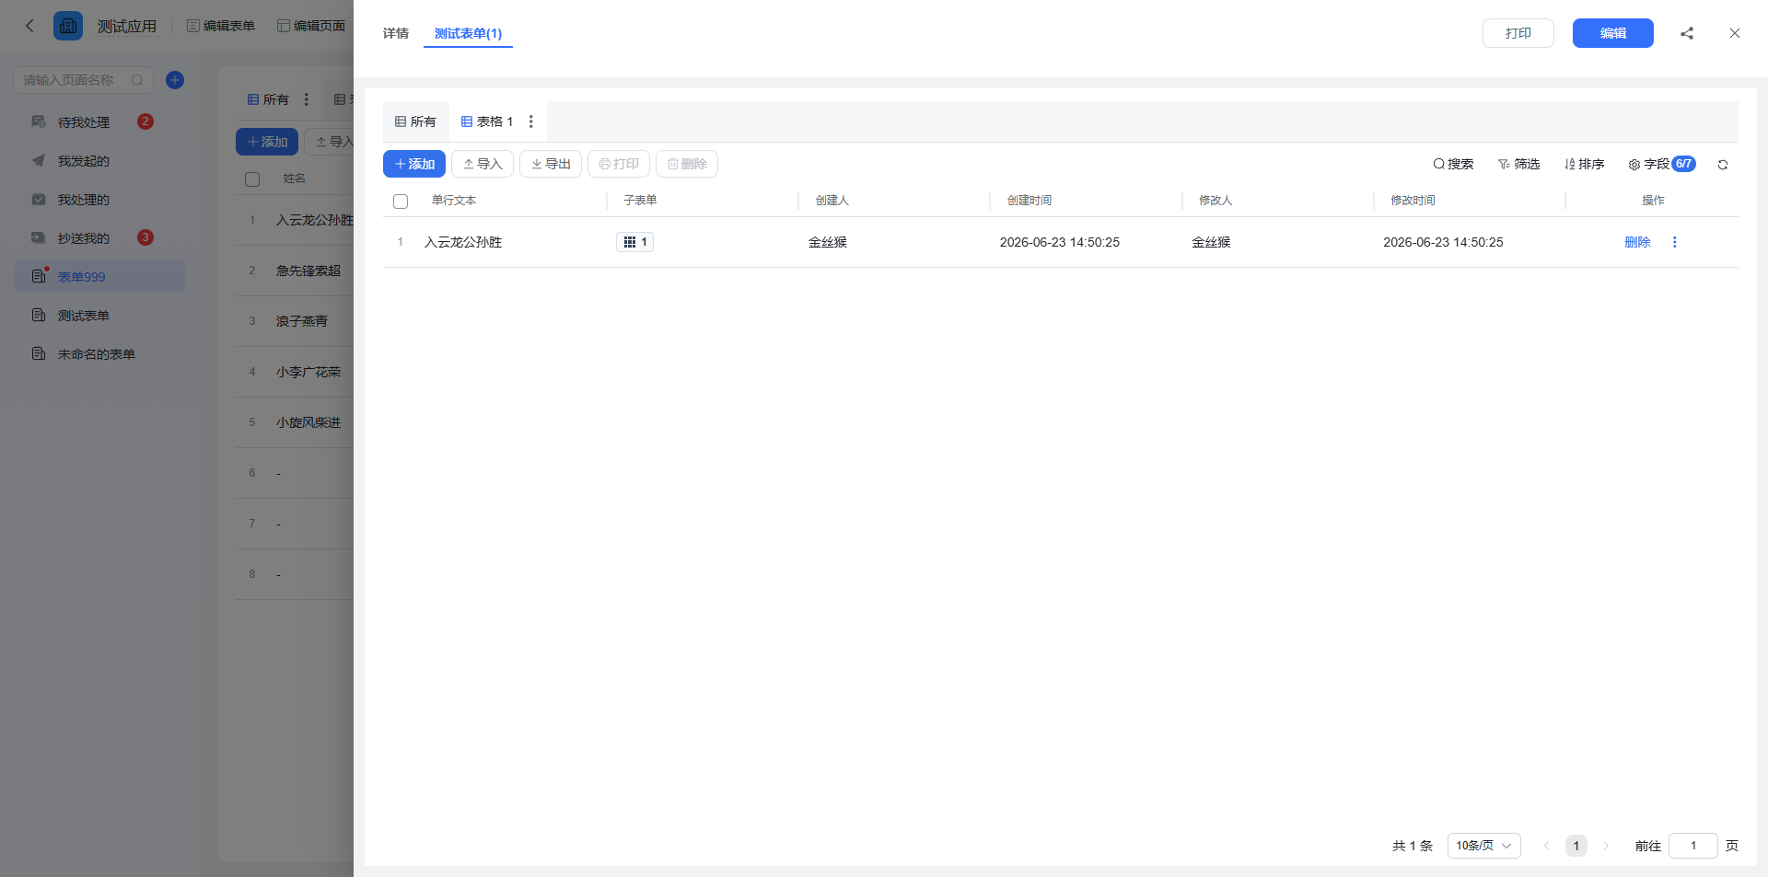Viewport: 1768px width, 877px height.
Task: Click the blue 编辑 button
Action: click(1612, 33)
